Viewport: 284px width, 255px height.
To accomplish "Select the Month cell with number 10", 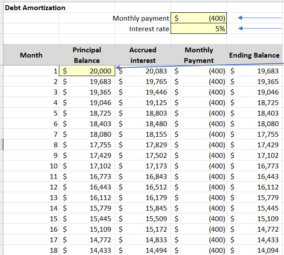I will point(31,166).
